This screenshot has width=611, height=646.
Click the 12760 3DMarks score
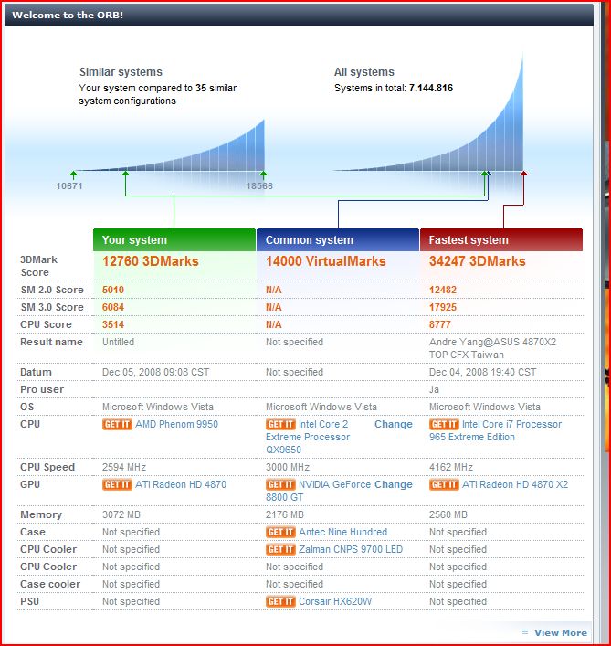(151, 261)
